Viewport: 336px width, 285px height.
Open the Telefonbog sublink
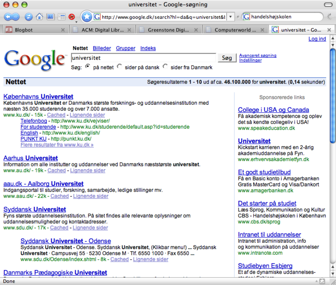34,121
